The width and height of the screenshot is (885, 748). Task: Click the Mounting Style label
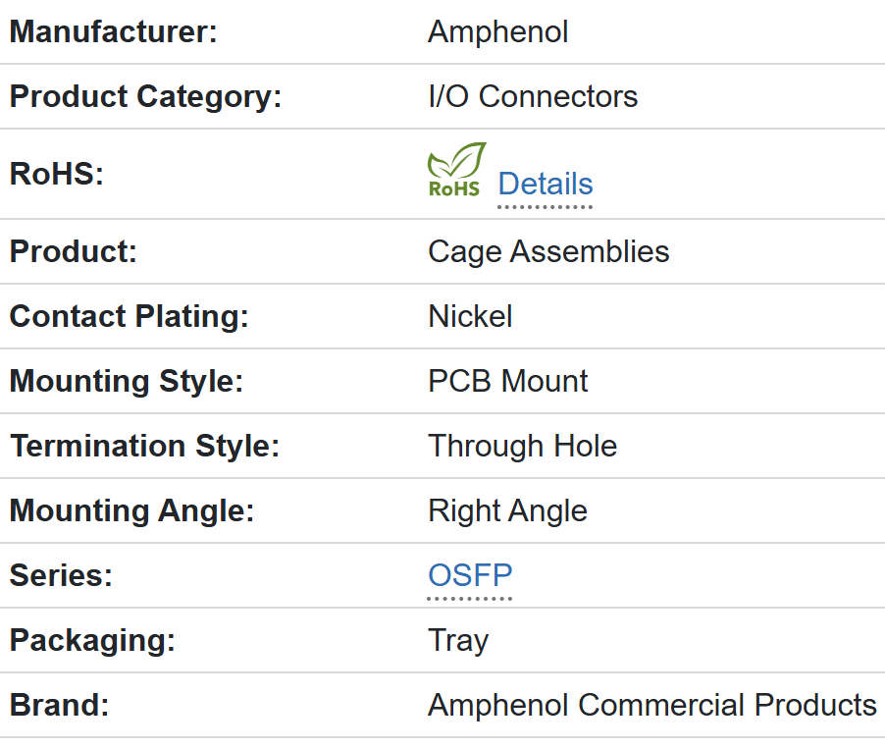coord(126,381)
